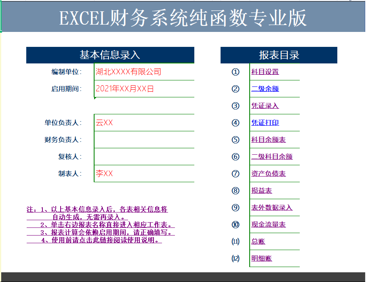Open the 损益表 worksheet link
The width and height of the screenshot is (366, 282).
click(x=262, y=191)
